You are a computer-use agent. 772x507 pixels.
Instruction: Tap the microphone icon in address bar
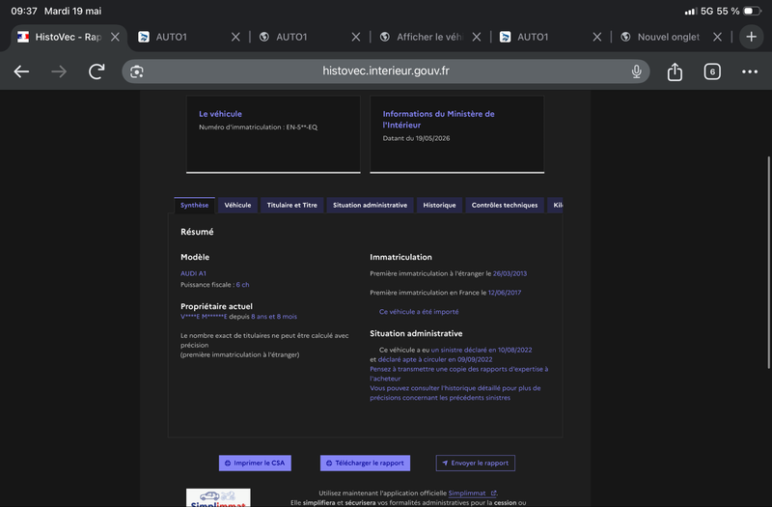(636, 71)
